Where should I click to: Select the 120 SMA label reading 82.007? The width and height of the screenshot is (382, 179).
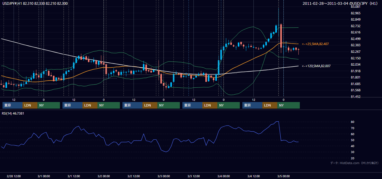tap(316, 66)
